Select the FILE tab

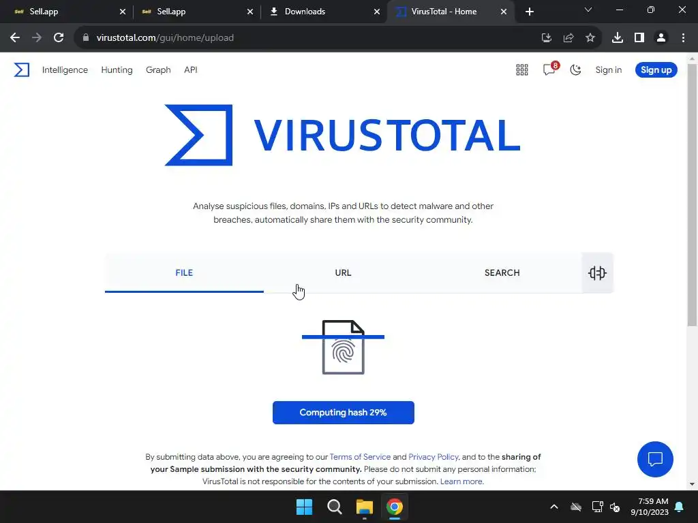(184, 272)
